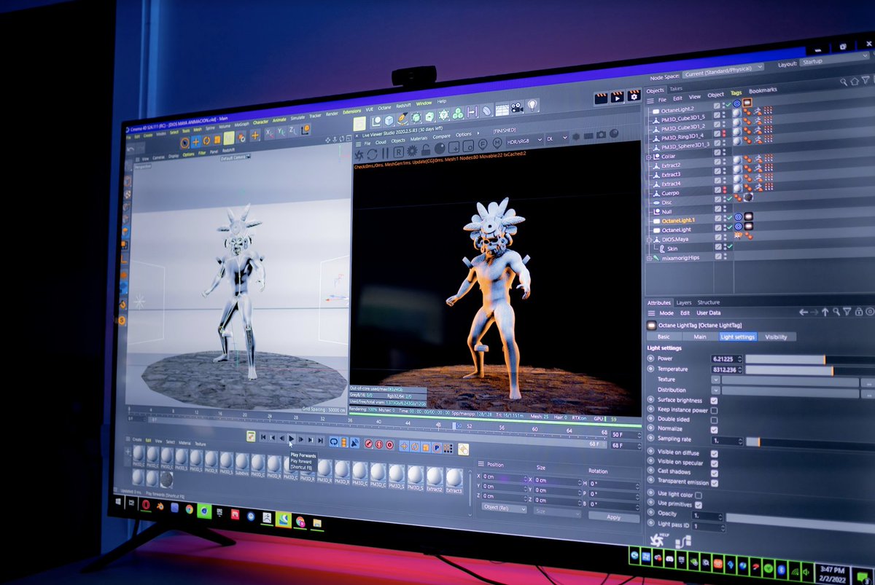Enable Use light color checkbox

pos(699,495)
